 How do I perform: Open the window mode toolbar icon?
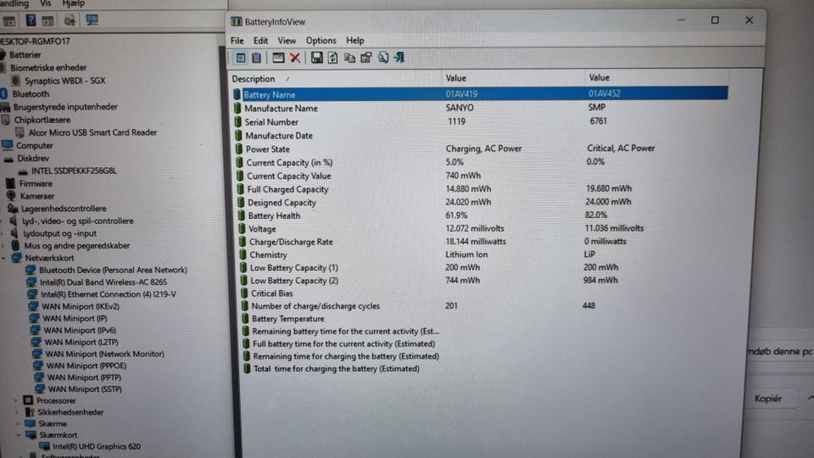(x=278, y=58)
